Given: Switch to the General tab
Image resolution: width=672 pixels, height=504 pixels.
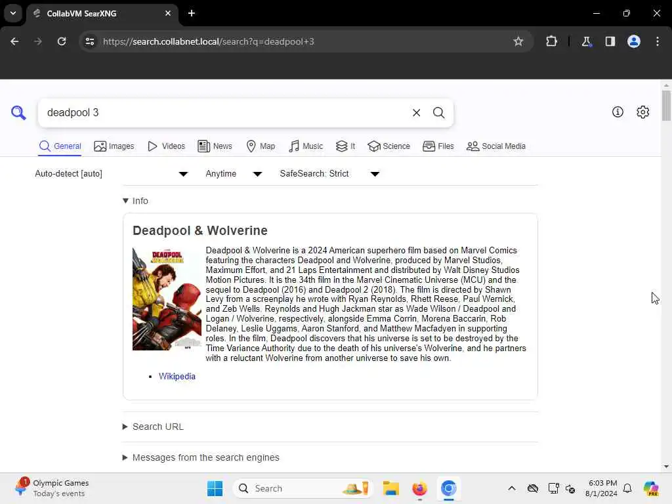Looking at the screenshot, I should coord(60,146).
